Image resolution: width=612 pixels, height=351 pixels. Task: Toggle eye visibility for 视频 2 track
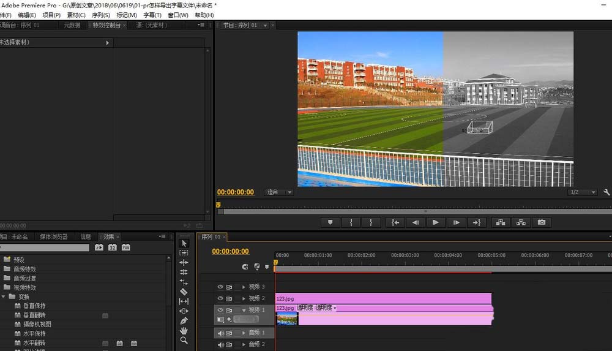point(220,298)
